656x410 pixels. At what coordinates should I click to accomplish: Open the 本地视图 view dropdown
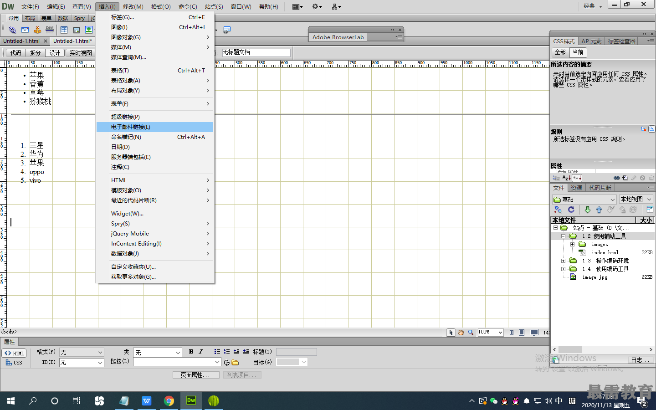point(636,199)
